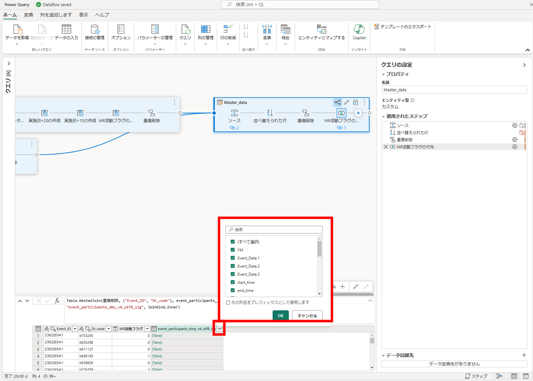Open Dr_code column filter dropdown
The width and height of the screenshot is (533, 381).
coord(108,329)
